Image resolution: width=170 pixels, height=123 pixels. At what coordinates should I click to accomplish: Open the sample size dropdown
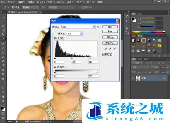coord(31,7)
